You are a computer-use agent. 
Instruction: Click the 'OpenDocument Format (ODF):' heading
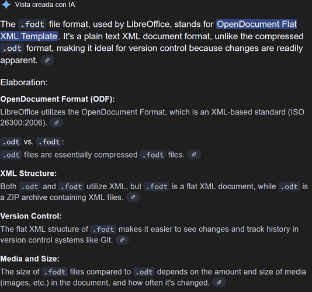point(57,99)
